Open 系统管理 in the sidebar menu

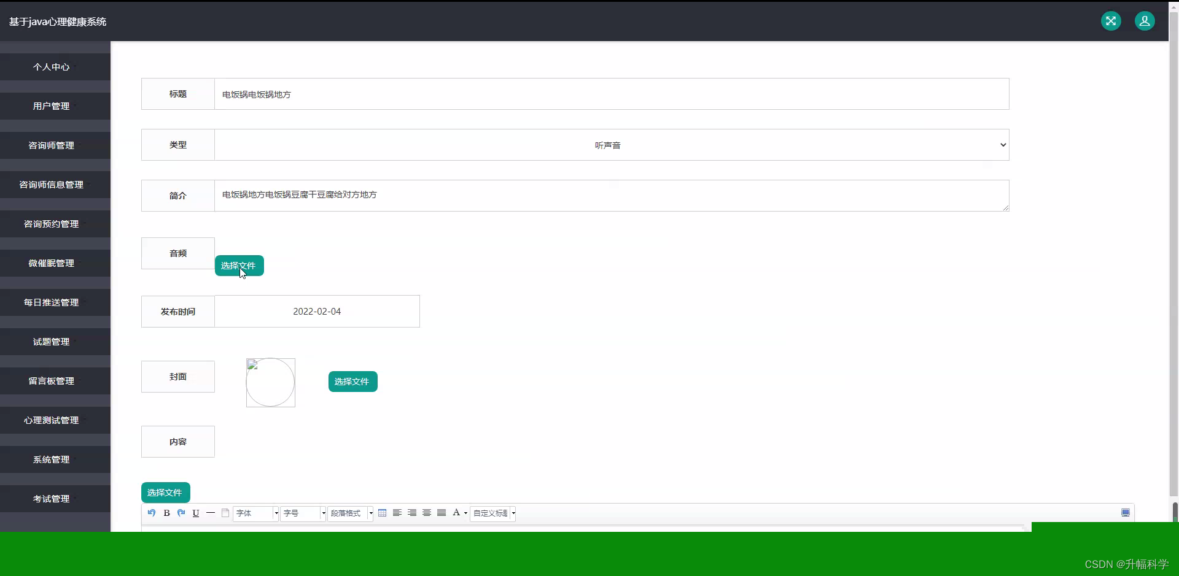[x=51, y=459]
